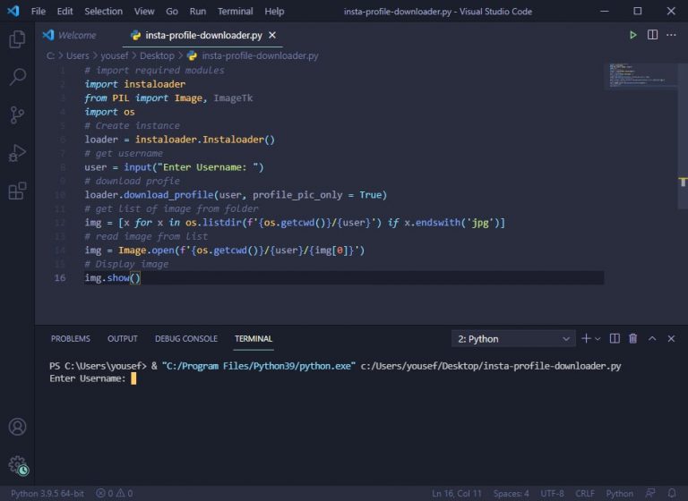Open the Run and Debug view
688x501 pixels.
pos(17,153)
